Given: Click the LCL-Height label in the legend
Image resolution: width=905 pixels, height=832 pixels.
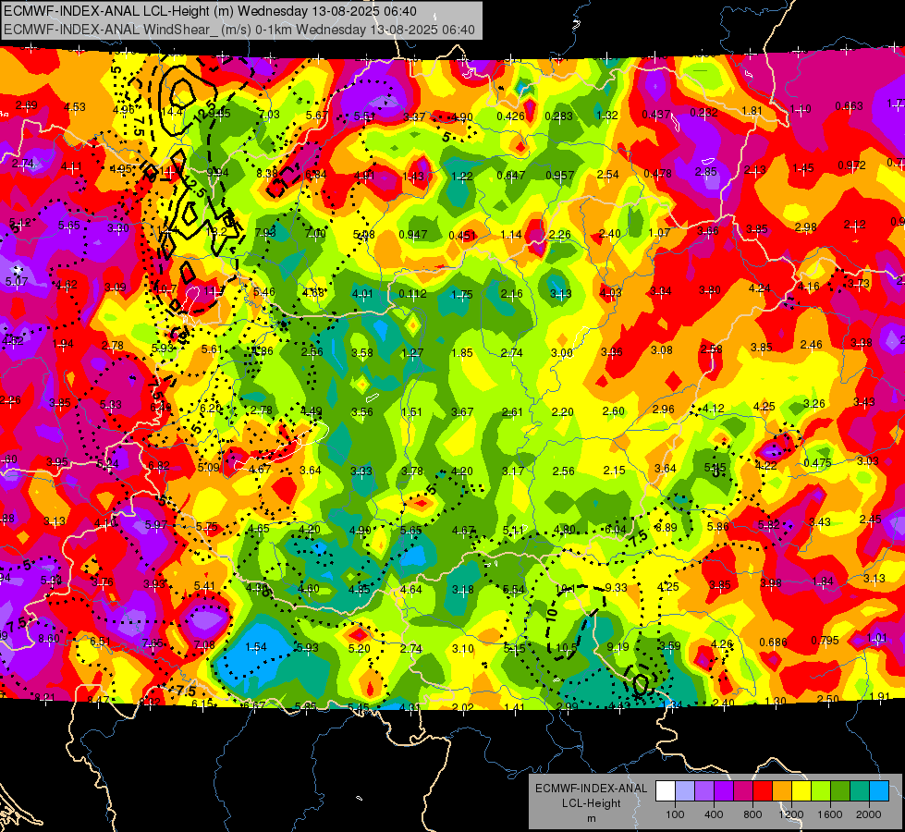Looking at the screenshot, I should [591, 803].
